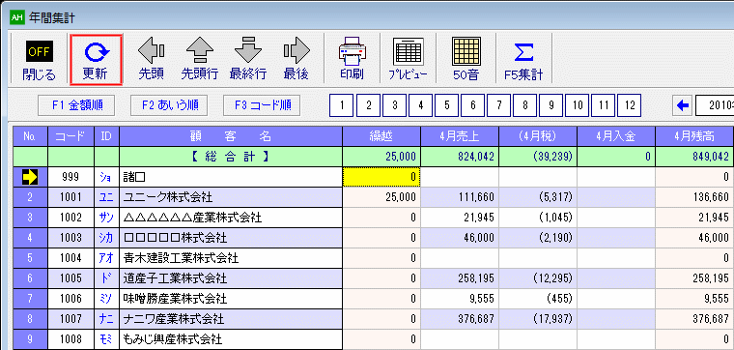Select month button 2
The width and height of the screenshot is (734, 350).
368,105
